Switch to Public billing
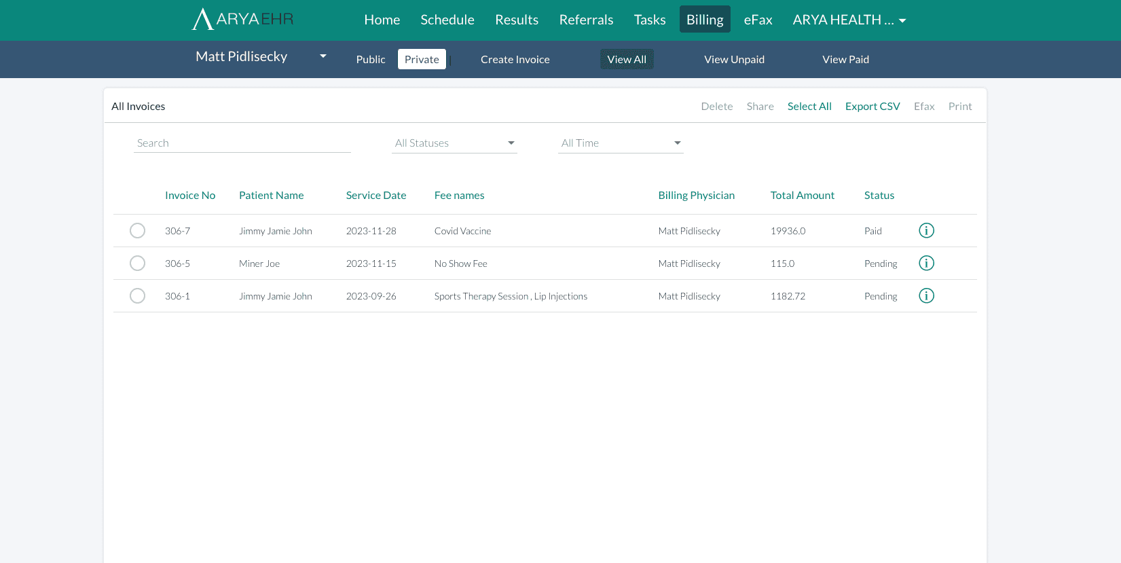The height and width of the screenshot is (563, 1121). [371, 59]
